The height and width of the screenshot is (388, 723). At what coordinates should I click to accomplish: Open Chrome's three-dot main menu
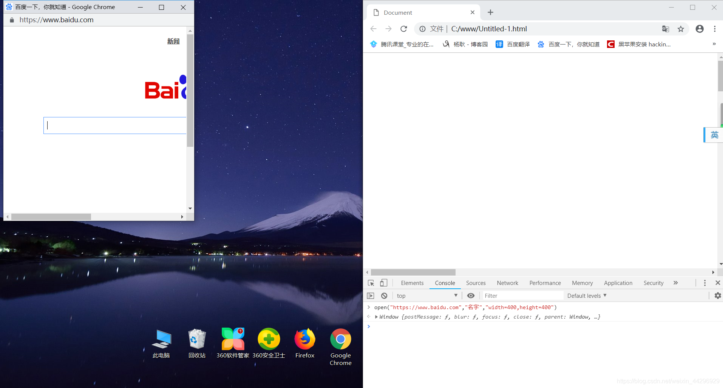tap(715, 29)
